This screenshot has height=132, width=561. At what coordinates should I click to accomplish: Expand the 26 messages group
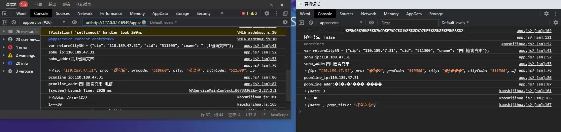pyautogui.click(x=20, y=31)
